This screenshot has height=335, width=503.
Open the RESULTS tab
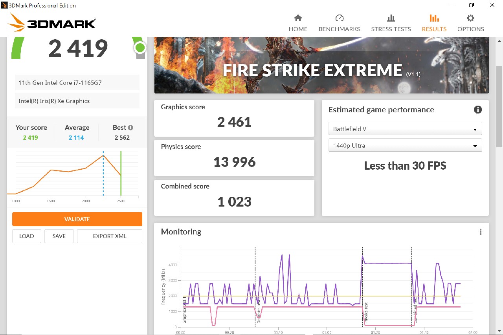click(434, 23)
